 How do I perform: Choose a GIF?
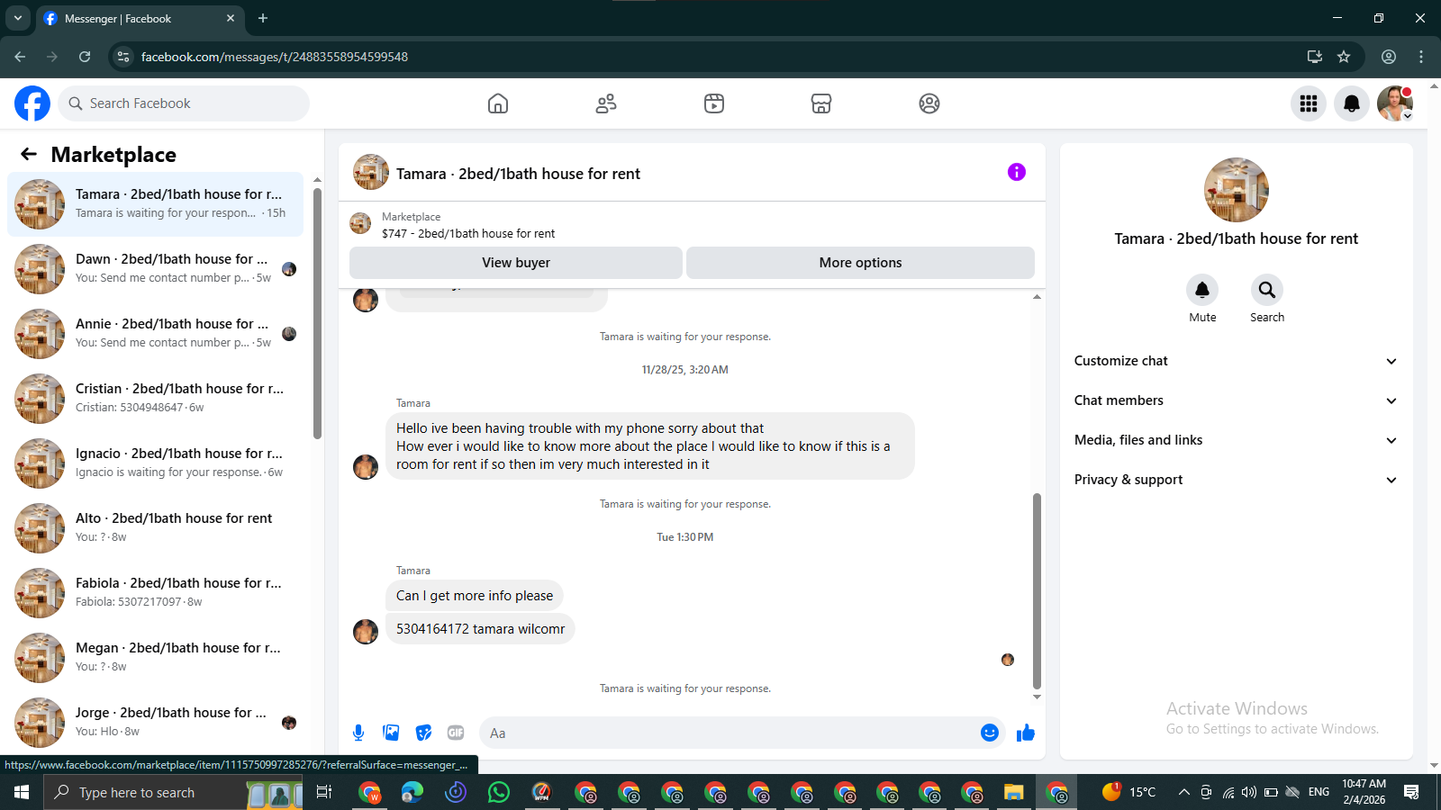tap(456, 733)
